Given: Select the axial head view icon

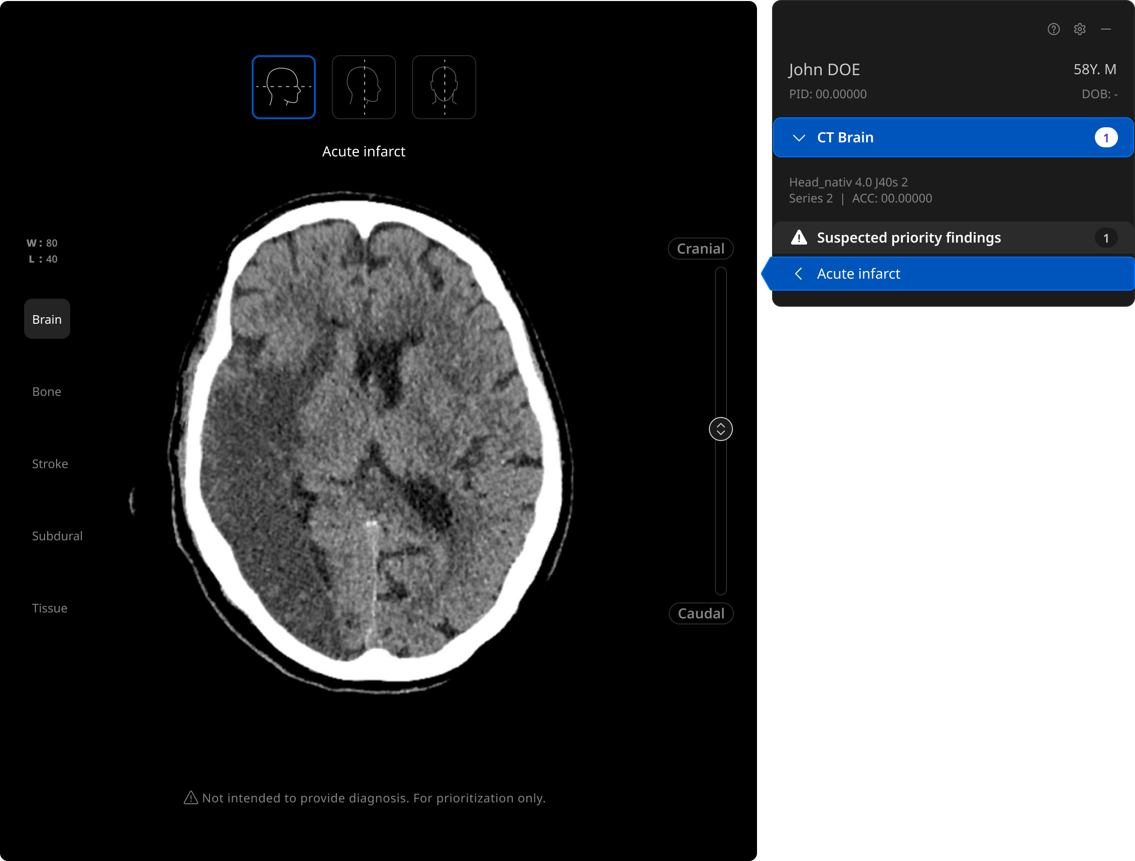Looking at the screenshot, I should (x=283, y=87).
